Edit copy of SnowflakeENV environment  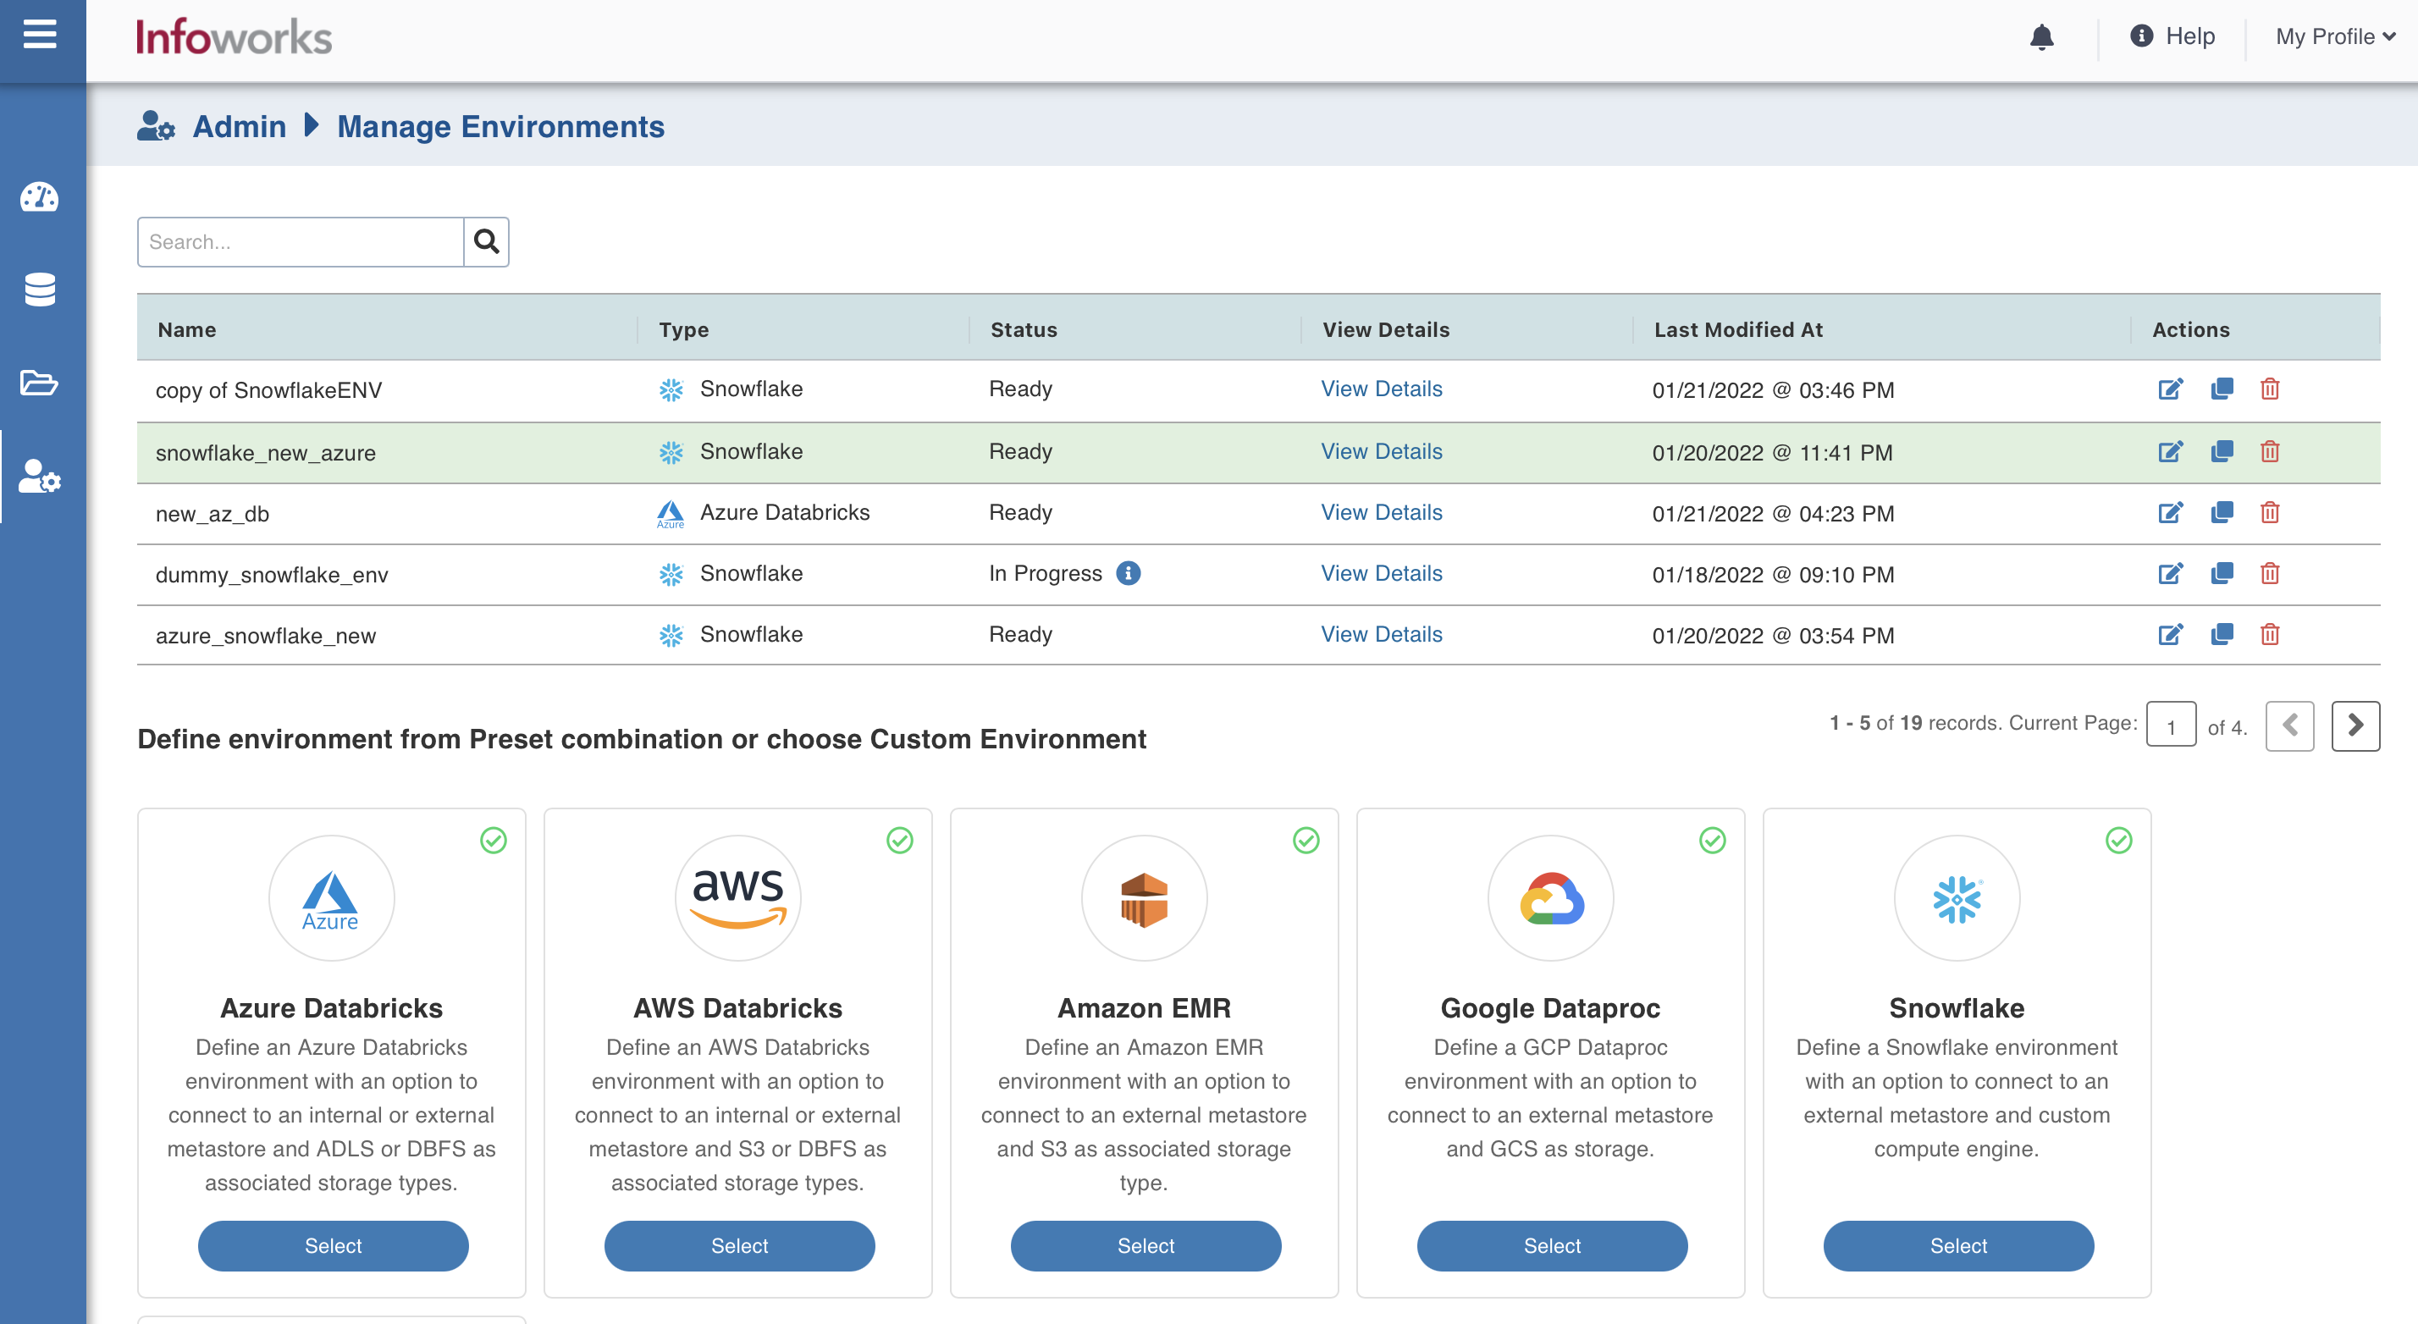[x=2170, y=389]
